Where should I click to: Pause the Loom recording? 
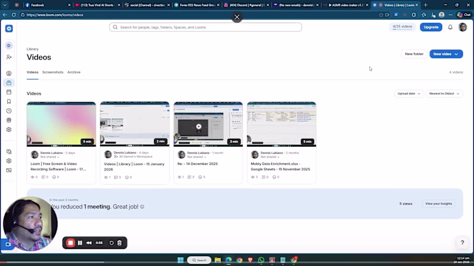(x=80, y=243)
